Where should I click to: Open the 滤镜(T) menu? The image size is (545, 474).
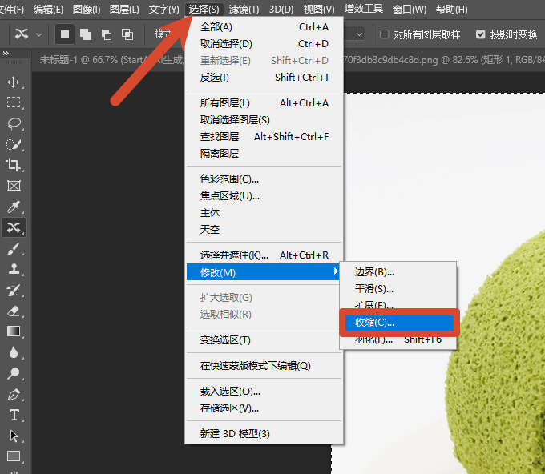coord(244,10)
